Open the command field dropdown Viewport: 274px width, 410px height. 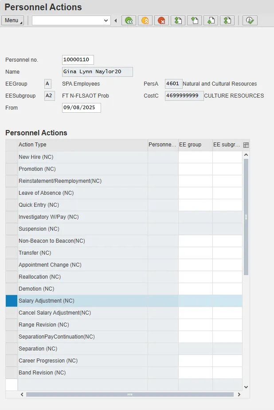106,20
